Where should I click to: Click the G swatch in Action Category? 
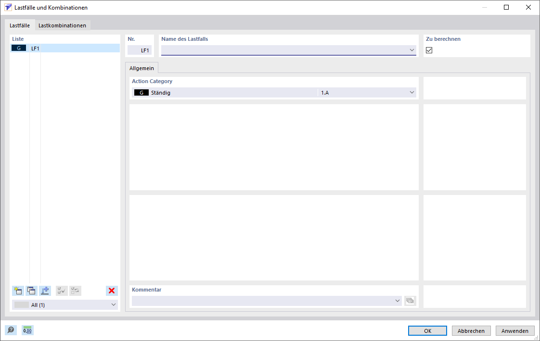[141, 93]
